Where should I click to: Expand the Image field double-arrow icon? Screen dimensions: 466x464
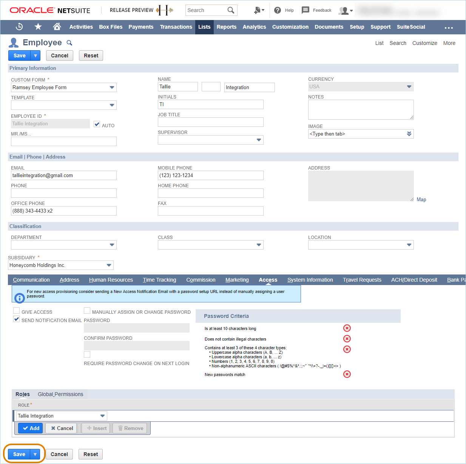coord(409,134)
